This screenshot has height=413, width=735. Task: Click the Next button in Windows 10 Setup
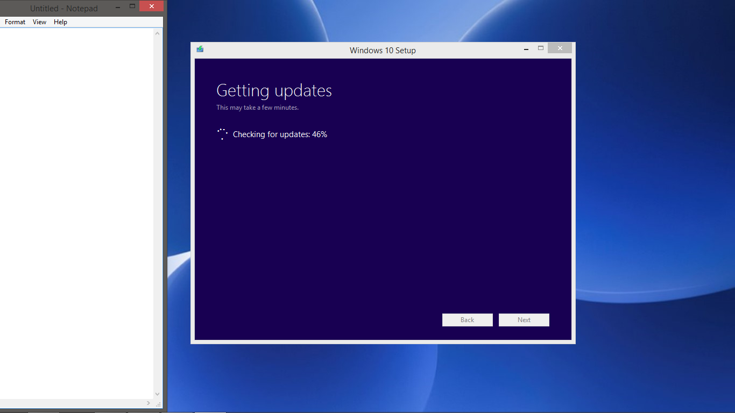click(x=524, y=320)
